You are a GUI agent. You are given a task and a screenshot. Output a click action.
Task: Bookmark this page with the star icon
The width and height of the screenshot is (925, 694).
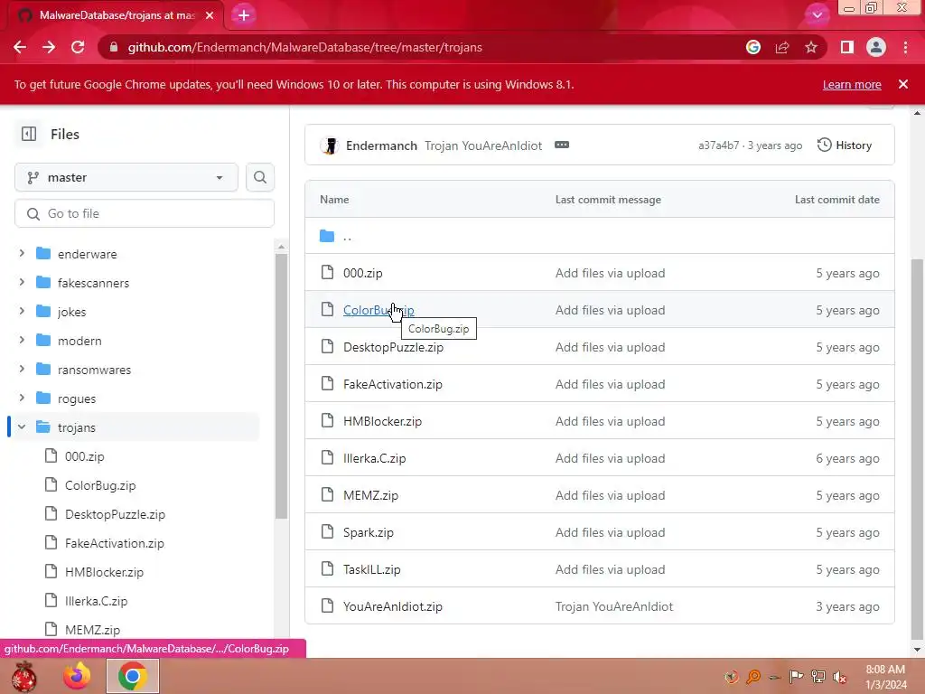(811, 47)
